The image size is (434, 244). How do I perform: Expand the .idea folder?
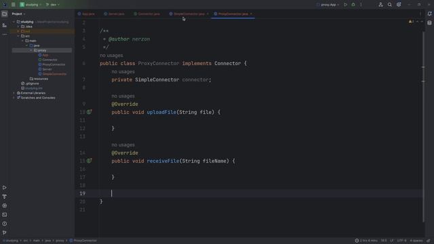pyautogui.click(x=18, y=26)
